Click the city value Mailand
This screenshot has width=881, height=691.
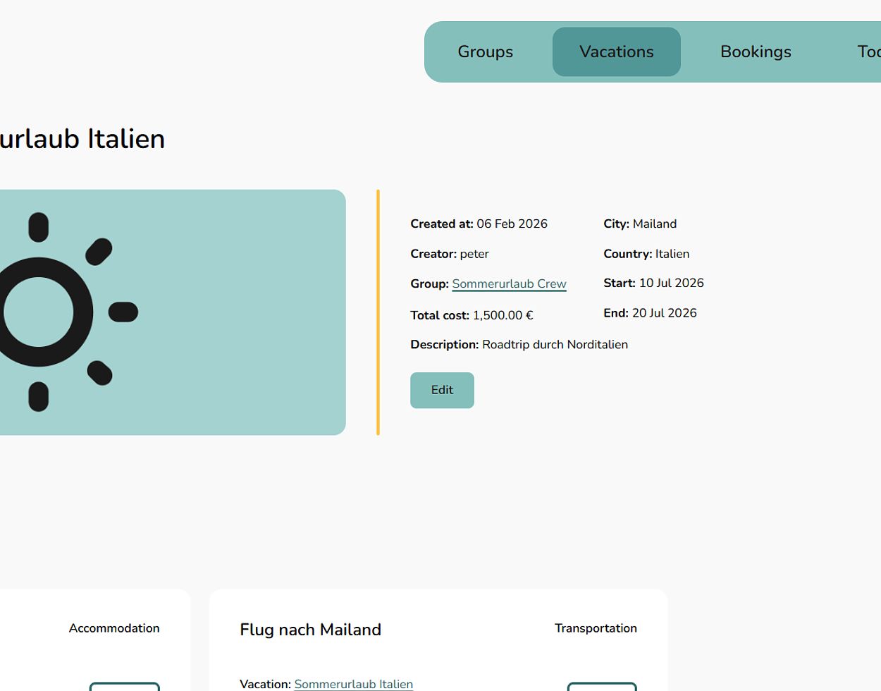point(654,224)
